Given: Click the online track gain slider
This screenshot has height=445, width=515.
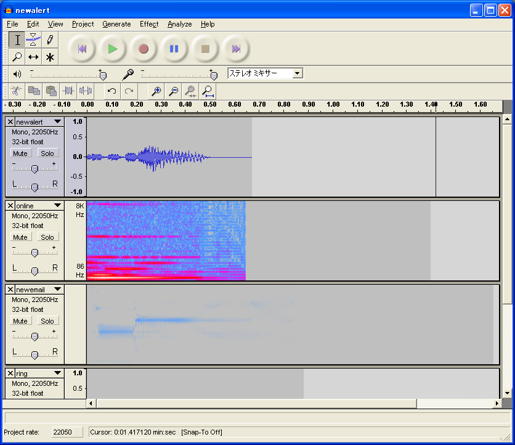Looking at the screenshot, I should click(34, 253).
